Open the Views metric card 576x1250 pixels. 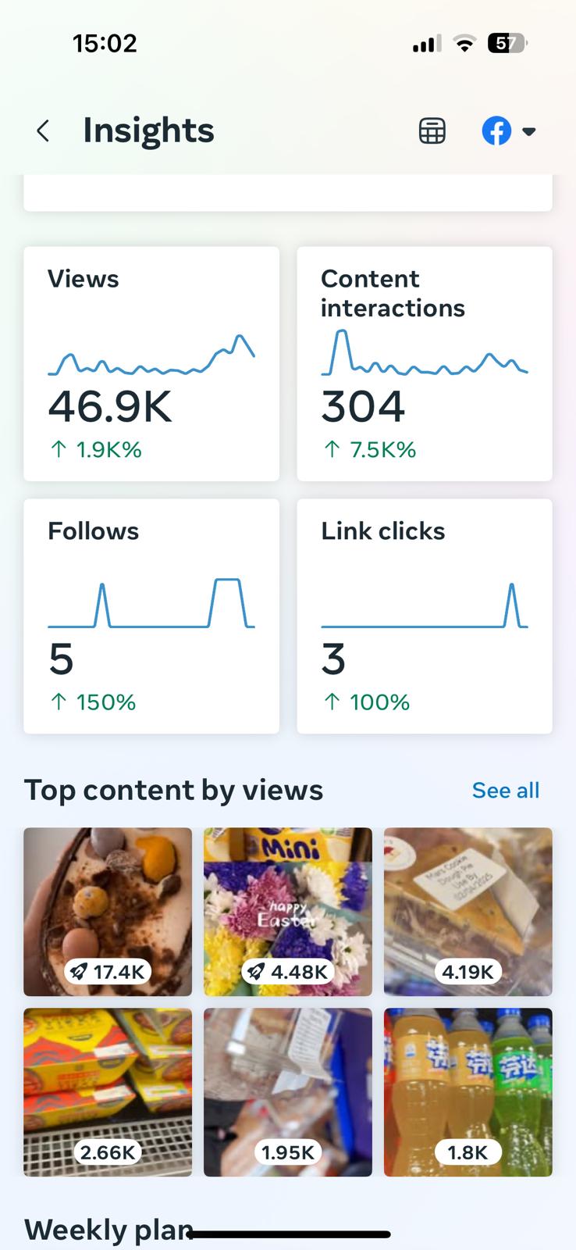[151, 363]
